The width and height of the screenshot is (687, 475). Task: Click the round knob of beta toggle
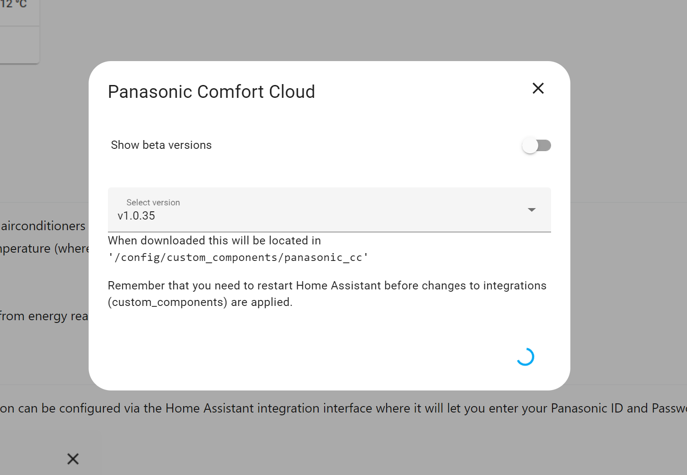coord(530,146)
